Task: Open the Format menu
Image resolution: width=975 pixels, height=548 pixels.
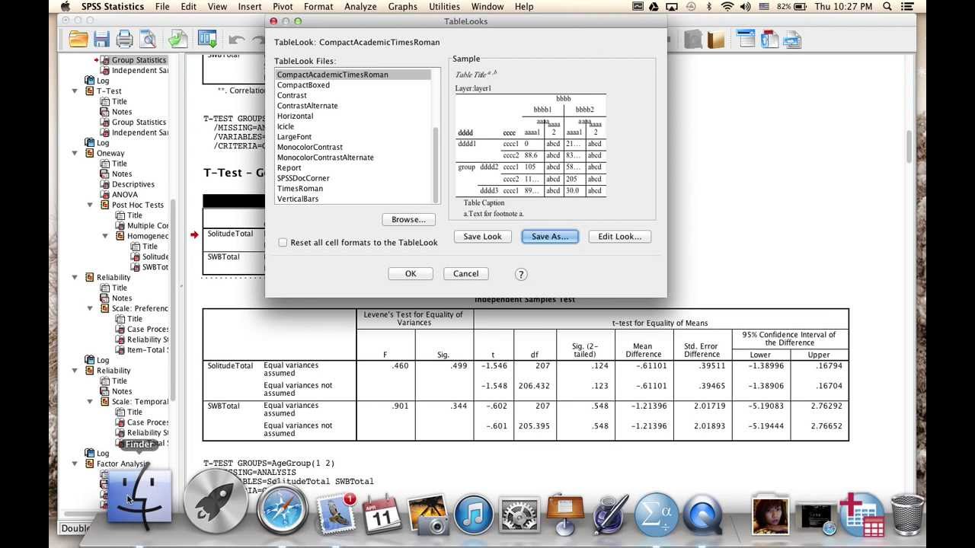Action: point(318,7)
